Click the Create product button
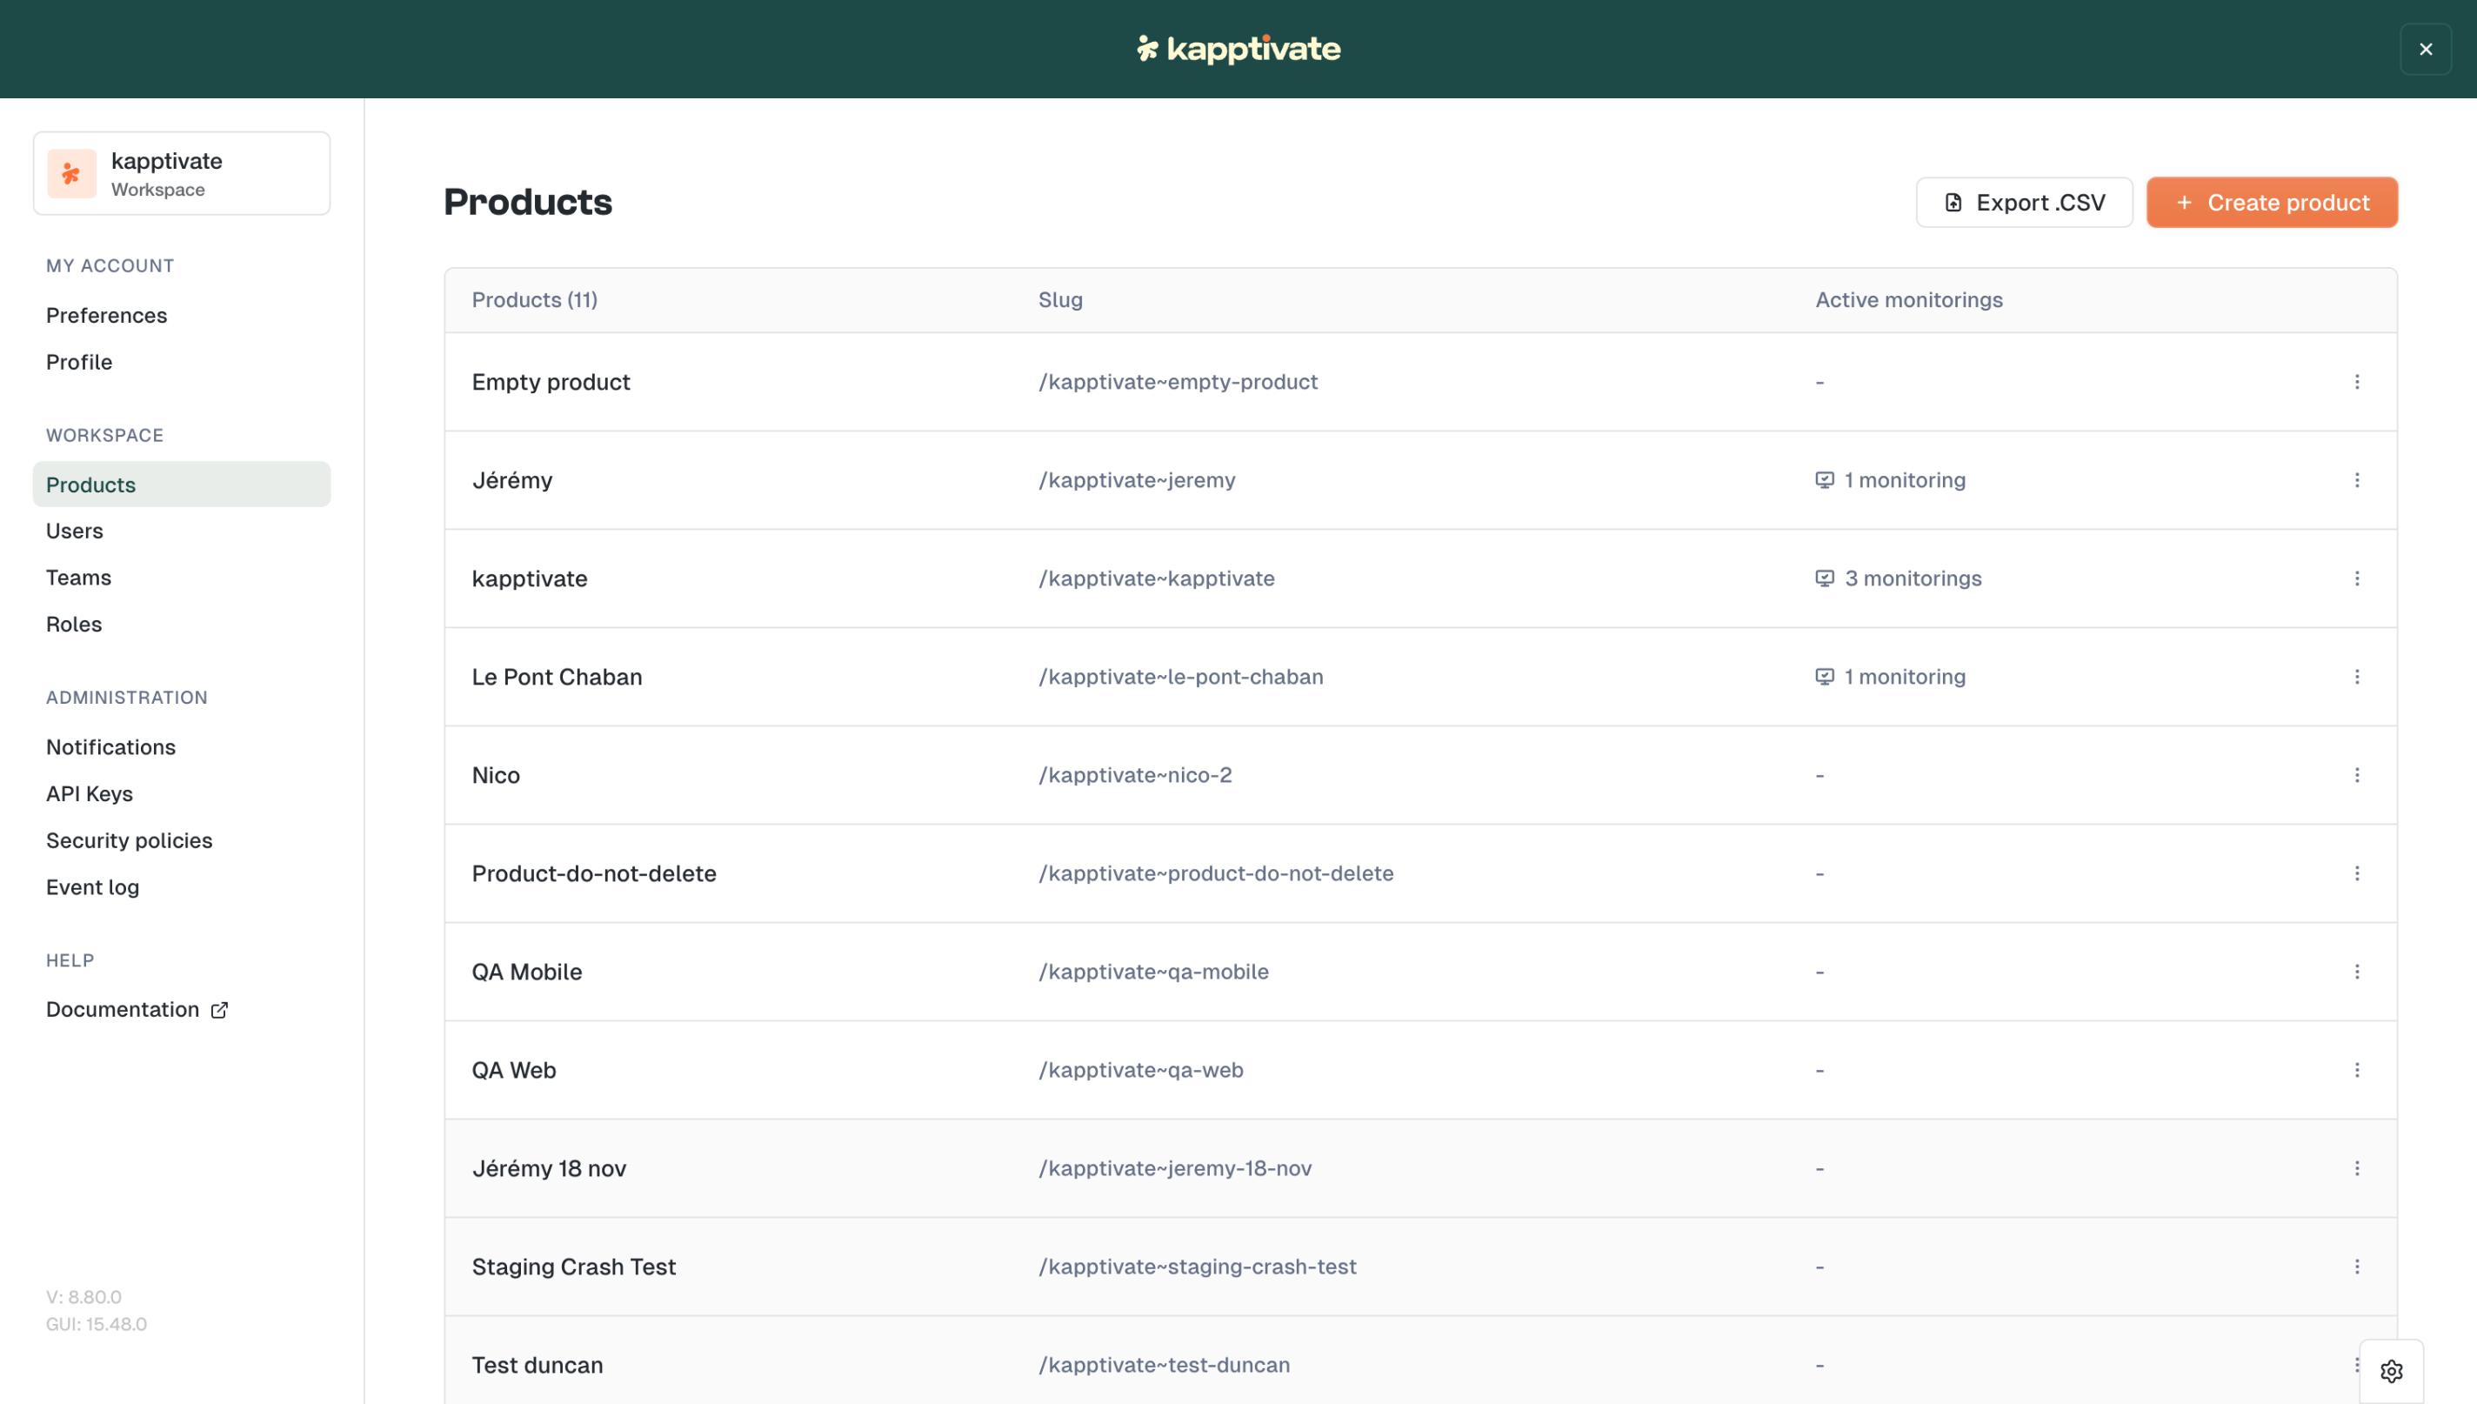 click(x=2271, y=203)
